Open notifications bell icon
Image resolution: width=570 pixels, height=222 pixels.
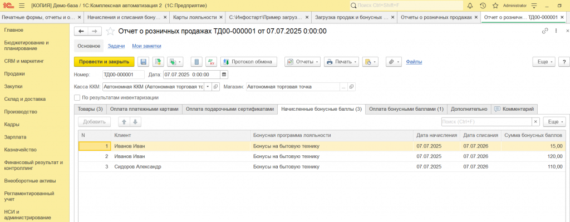pos(470,6)
